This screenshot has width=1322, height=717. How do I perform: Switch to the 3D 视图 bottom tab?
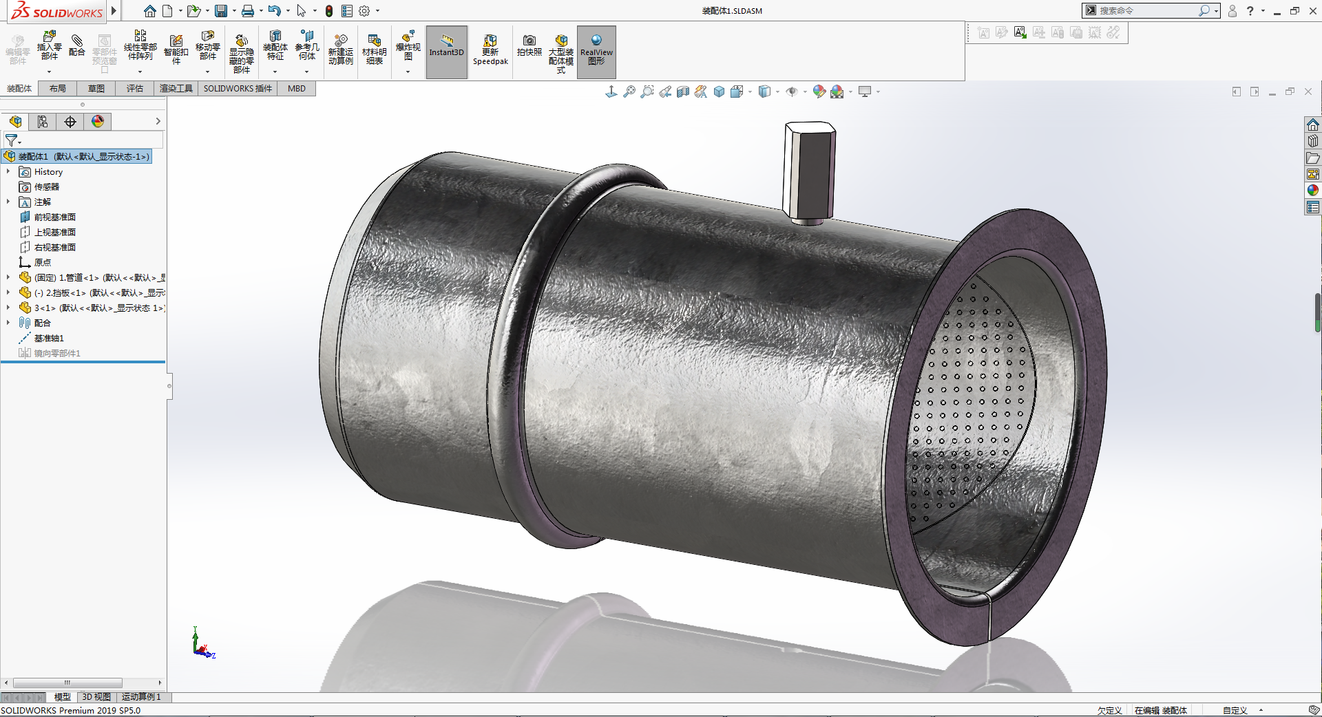96,697
